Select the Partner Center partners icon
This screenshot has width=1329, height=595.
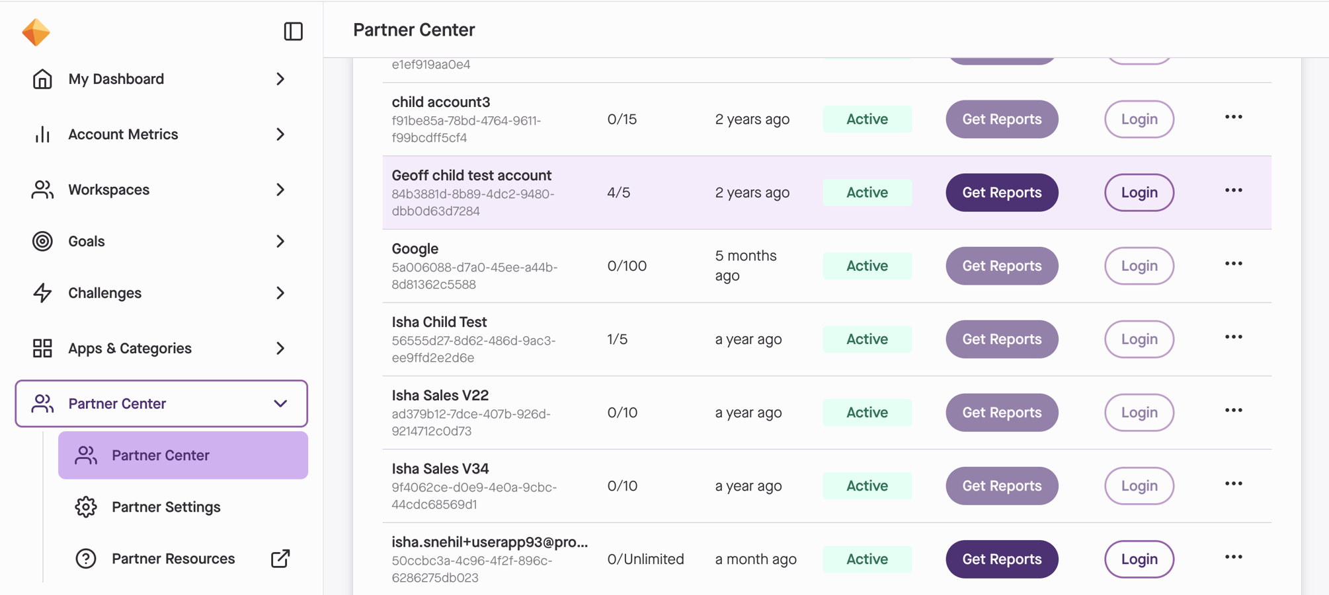(x=42, y=403)
